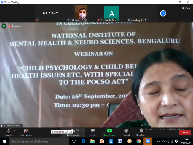The image size is (193, 145).
Task: Open more options on Connecting tile
Action: 146,20
